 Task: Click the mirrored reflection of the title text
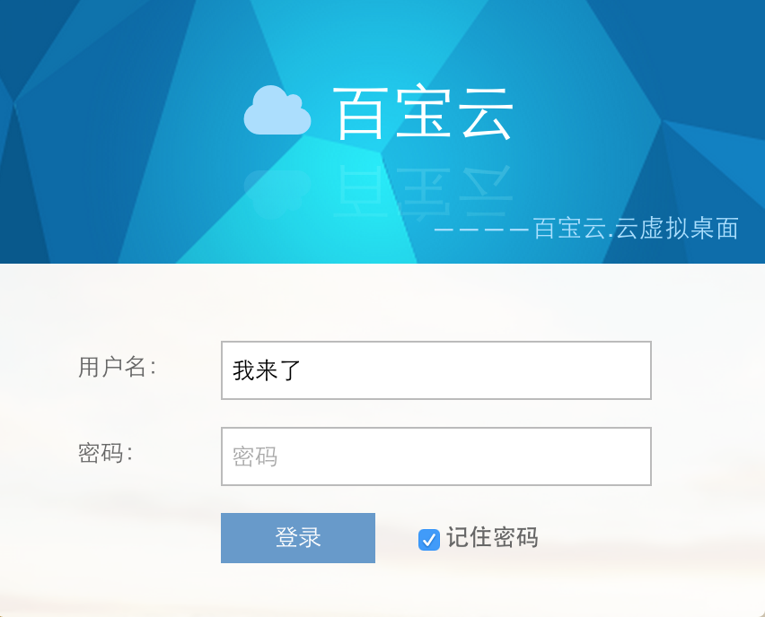click(423, 190)
